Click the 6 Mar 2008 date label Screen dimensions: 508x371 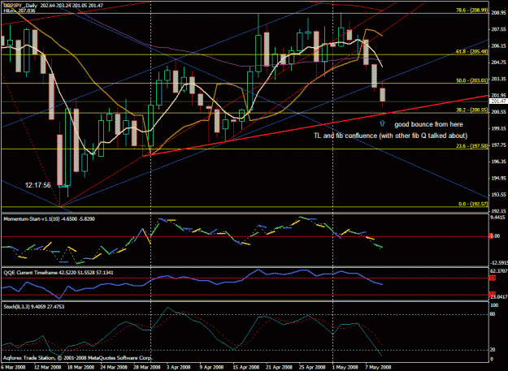click(x=13, y=368)
